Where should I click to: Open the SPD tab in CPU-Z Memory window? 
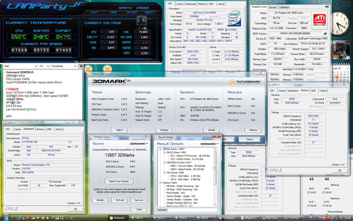pyautogui.click(x=313, y=91)
